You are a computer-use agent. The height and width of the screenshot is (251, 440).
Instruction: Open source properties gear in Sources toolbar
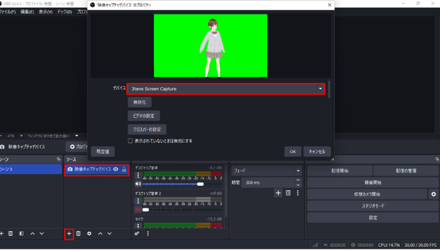coord(89,233)
